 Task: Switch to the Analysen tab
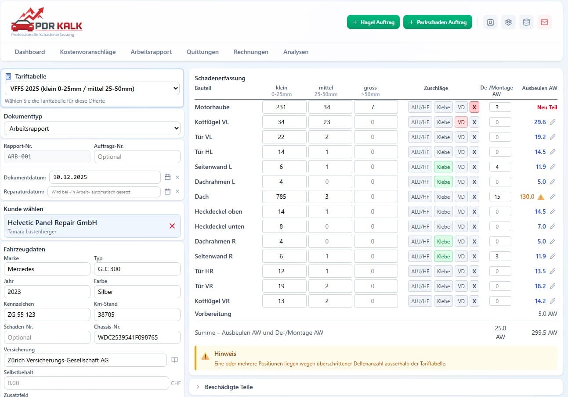point(296,52)
